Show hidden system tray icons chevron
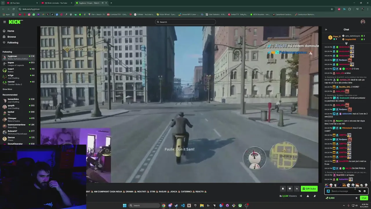Viewport: 371px width, 209px height. (344, 206)
